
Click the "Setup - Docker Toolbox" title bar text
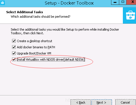click(x=69, y=3)
